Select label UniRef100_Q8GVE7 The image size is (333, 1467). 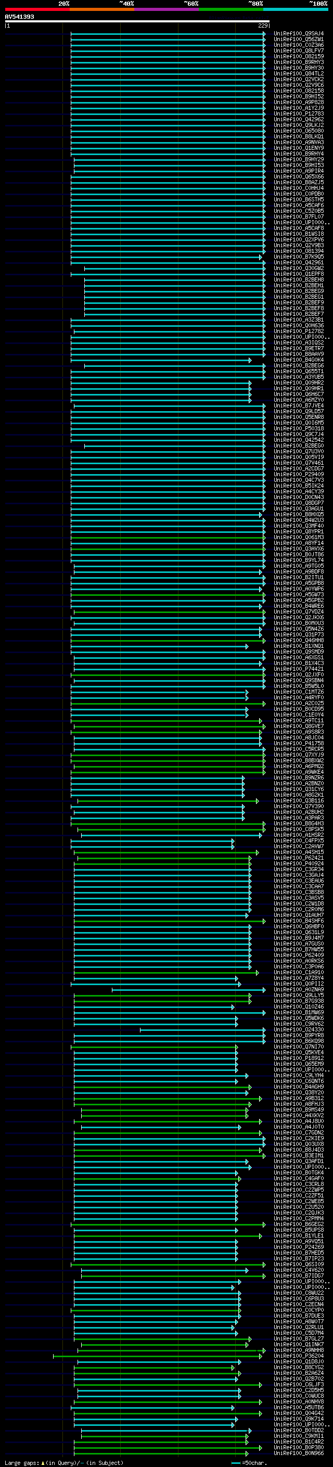(x=298, y=726)
